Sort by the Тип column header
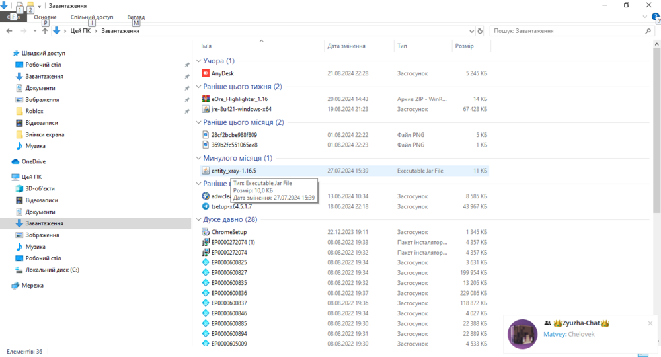Screen dimensions: 661x357 402,46
